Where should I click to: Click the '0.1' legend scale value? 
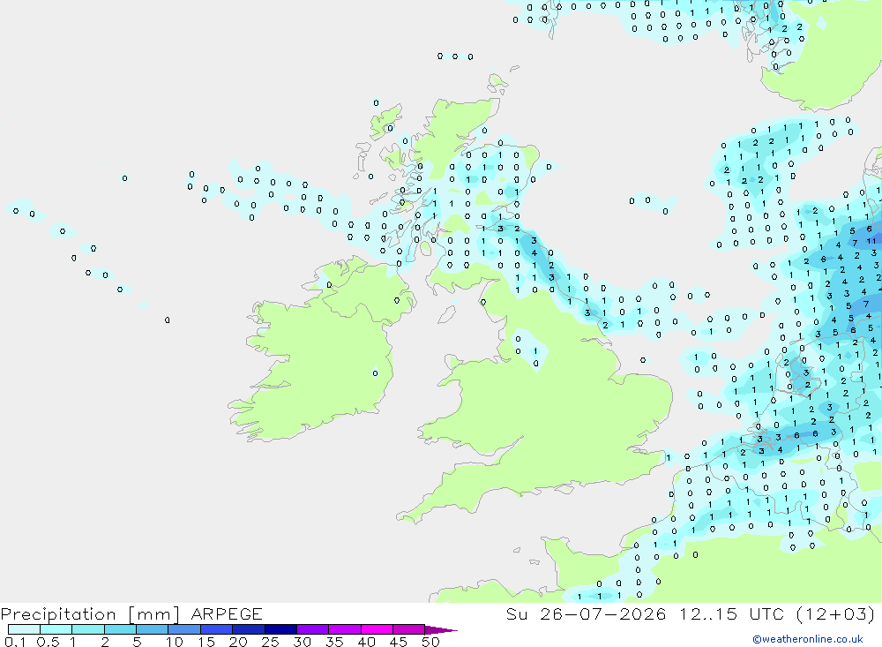coord(15,642)
